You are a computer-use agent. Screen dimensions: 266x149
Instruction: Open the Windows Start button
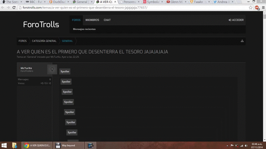(4, 145)
